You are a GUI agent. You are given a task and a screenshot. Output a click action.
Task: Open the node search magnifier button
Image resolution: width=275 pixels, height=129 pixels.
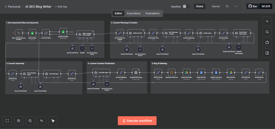click(x=267, y=32)
